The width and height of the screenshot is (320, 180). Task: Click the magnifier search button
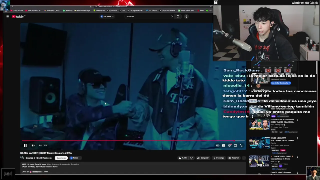(x=178, y=16)
